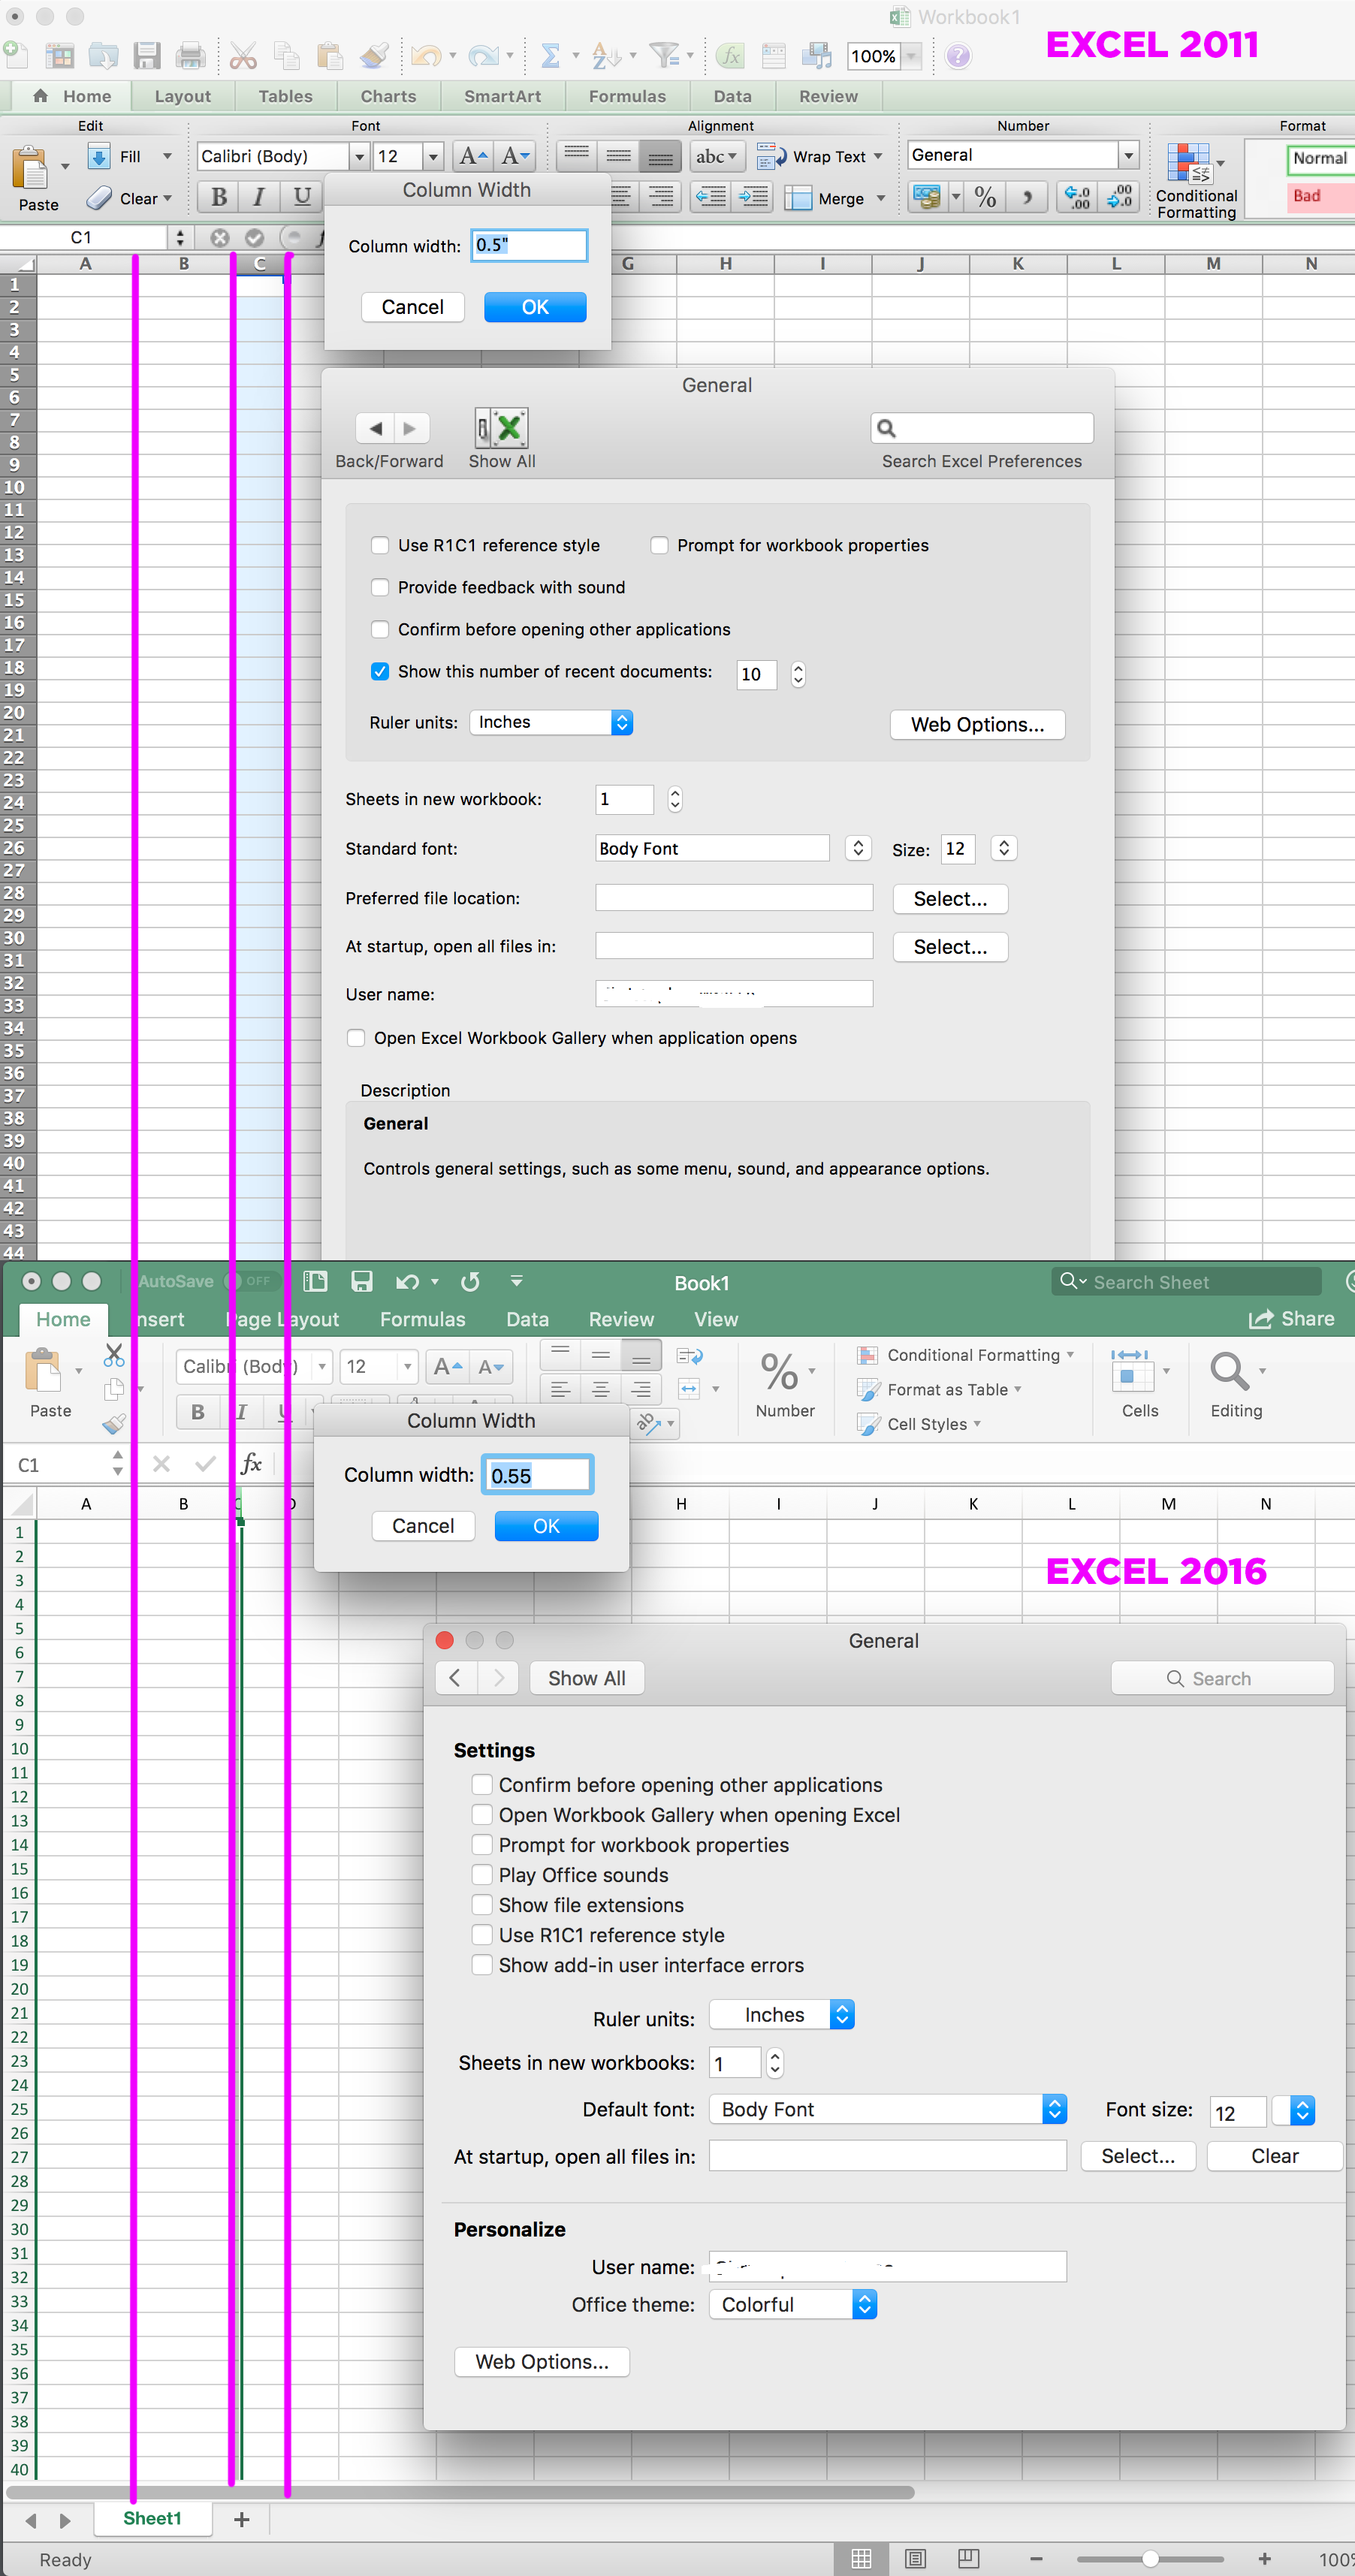1355x2576 pixels.
Task: Open the Default font Body Font dropdown
Action: 888,2109
